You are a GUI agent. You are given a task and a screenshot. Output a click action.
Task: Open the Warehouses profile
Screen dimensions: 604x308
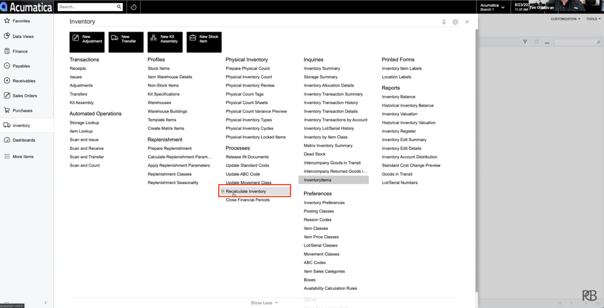[x=159, y=102]
